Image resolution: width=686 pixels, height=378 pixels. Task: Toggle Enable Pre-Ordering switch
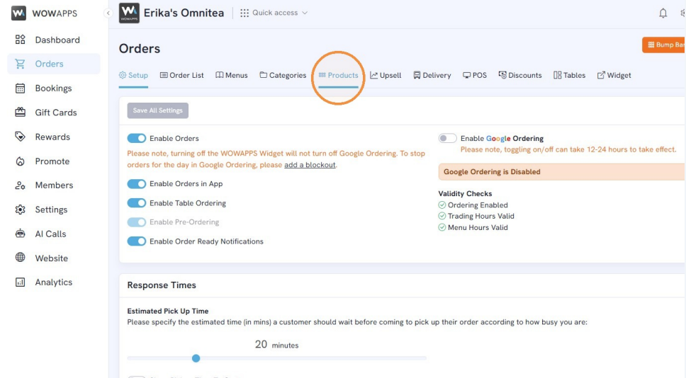pos(137,222)
